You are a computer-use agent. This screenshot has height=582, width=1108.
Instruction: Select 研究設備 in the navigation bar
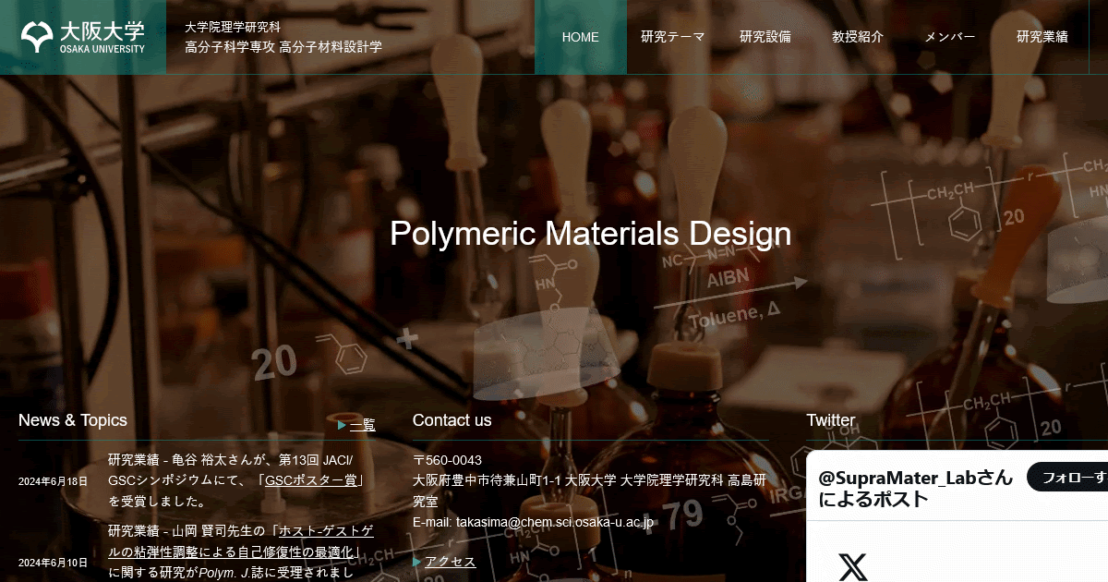pyautogui.click(x=765, y=37)
